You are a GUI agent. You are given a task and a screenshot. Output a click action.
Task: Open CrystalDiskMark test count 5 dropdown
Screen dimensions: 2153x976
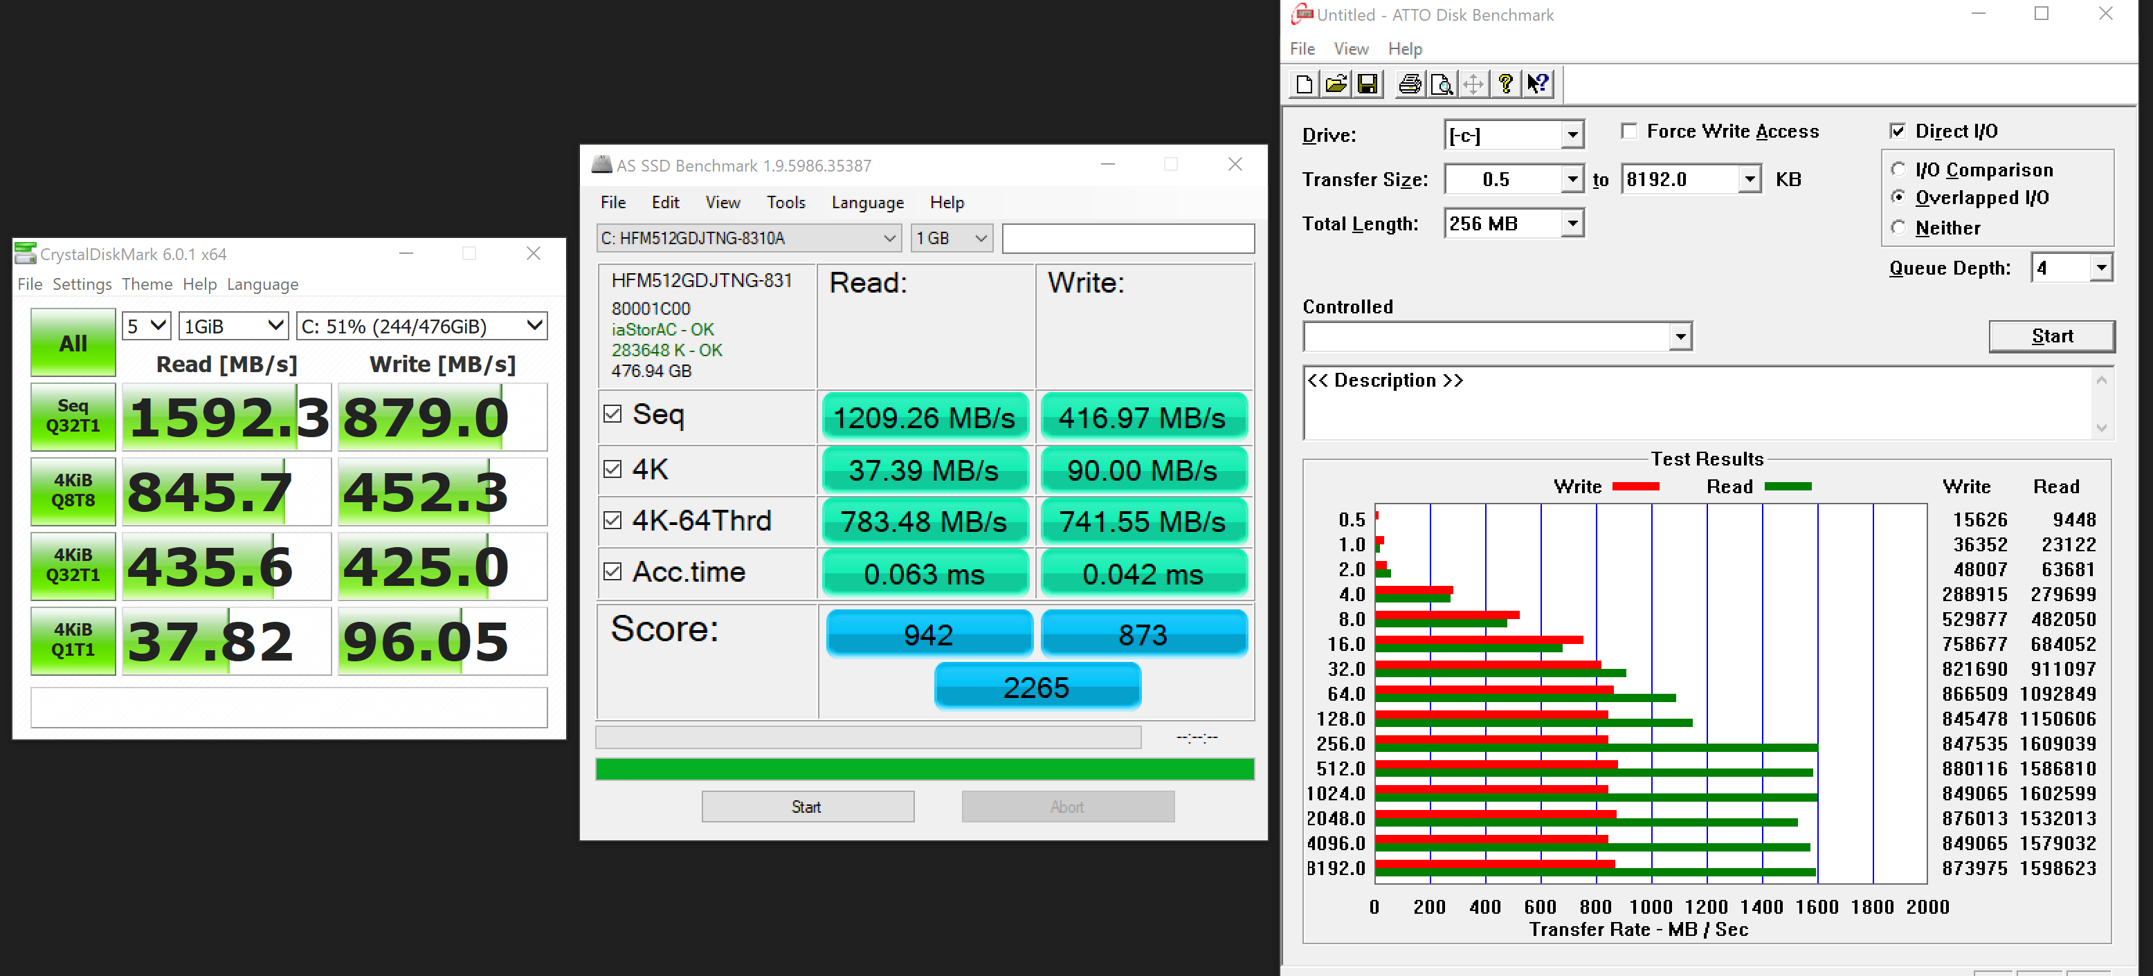pos(146,326)
